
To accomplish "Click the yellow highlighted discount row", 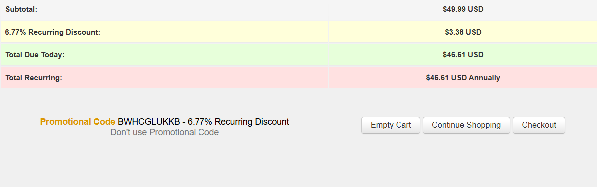I will click(x=298, y=32).
